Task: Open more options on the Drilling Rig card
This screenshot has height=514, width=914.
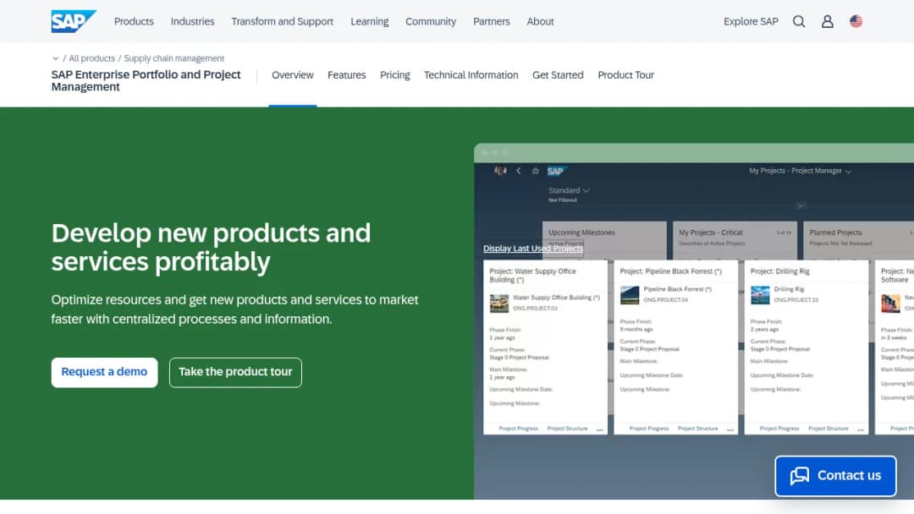Action: pyautogui.click(x=861, y=429)
